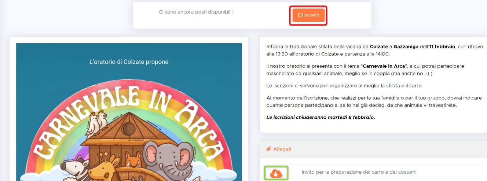The image size is (487, 181).
Task: Click the orange Iscriviti! button
Action: click(x=308, y=15)
